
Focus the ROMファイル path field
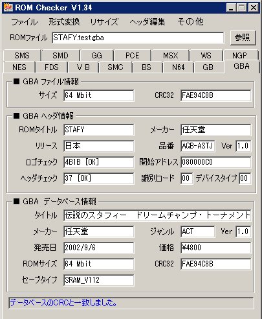click(x=138, y=38)
